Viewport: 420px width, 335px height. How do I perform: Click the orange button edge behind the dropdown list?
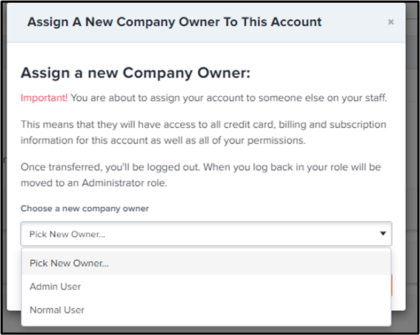pyautogui.click(x=392, y=285)
